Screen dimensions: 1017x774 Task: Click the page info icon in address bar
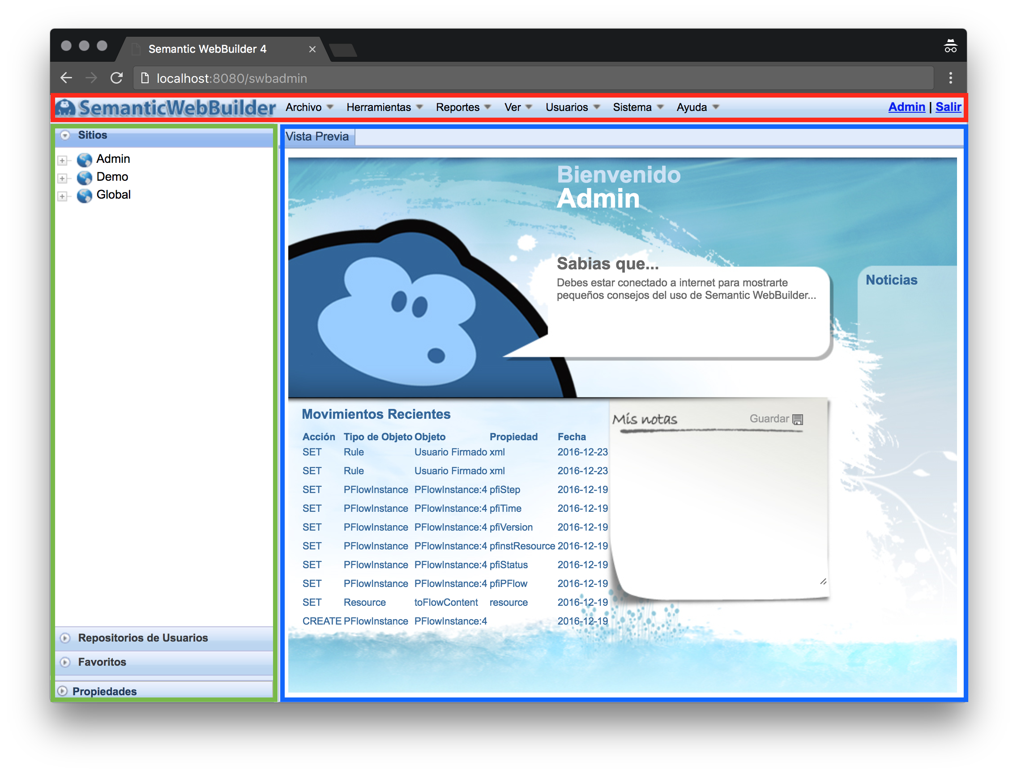[145, 78]
